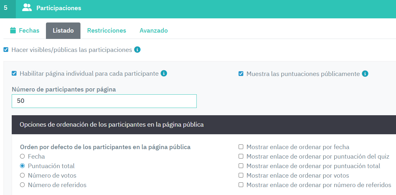Collapse the step 5 Participaciones section

coord(59,8)
